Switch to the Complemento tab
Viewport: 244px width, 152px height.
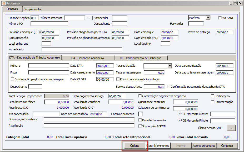pyautogui.click(x=32, y=9)
